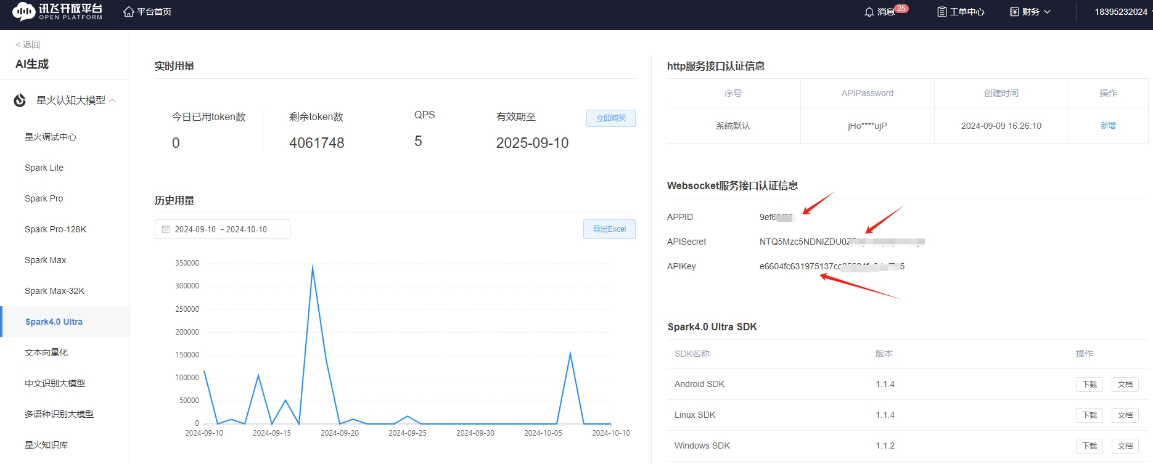Click the account number 18395232024

[x=1121, y=12]
